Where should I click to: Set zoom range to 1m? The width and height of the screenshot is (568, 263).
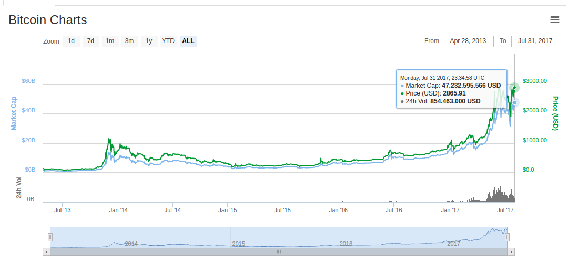(110, 41)
